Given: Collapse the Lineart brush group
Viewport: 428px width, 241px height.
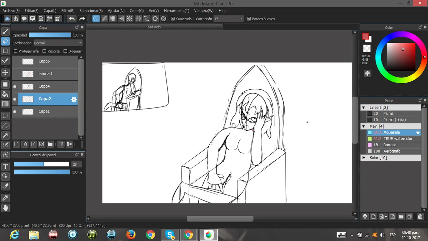Looking at the screenshot, I should pos(364,107).
